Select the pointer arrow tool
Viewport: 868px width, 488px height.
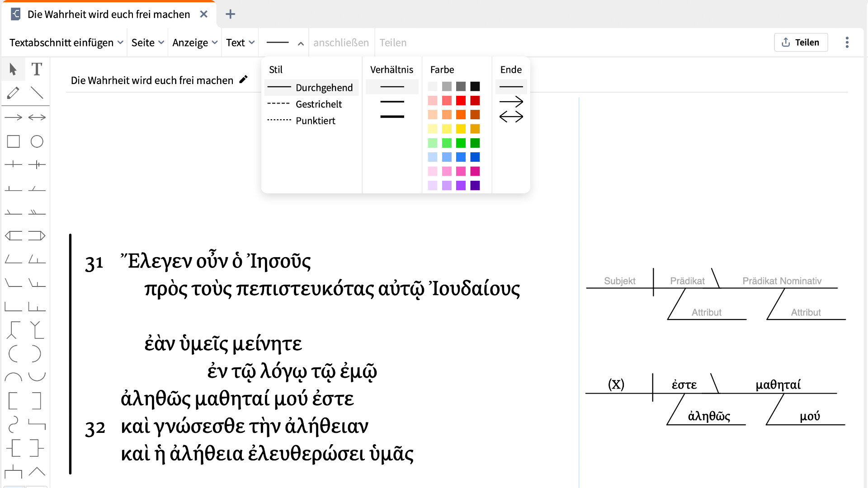coord(13,69)
